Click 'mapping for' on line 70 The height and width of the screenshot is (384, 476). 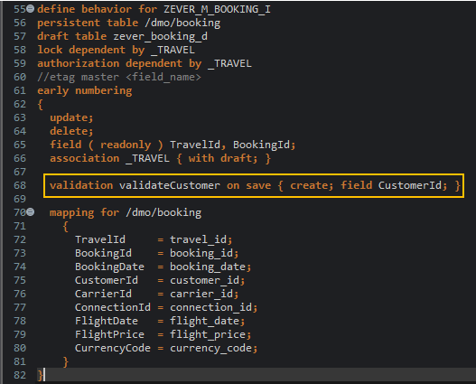click(84, 212)
